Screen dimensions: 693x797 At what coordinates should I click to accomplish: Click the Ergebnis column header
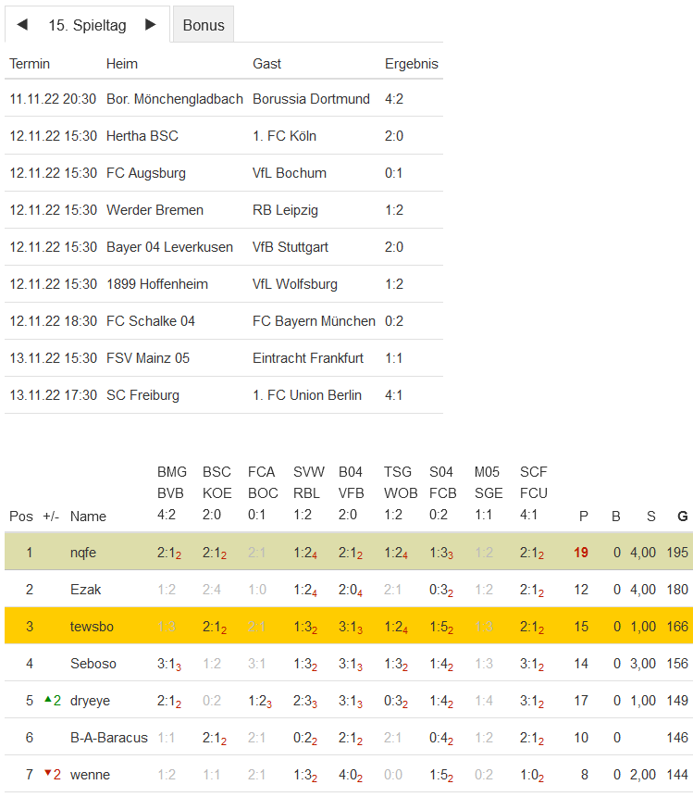[411, 64]
